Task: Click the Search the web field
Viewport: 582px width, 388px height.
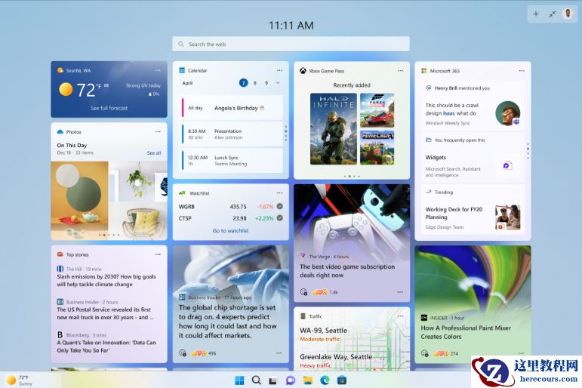Action: pyautogui.click(x=291, y=44)
